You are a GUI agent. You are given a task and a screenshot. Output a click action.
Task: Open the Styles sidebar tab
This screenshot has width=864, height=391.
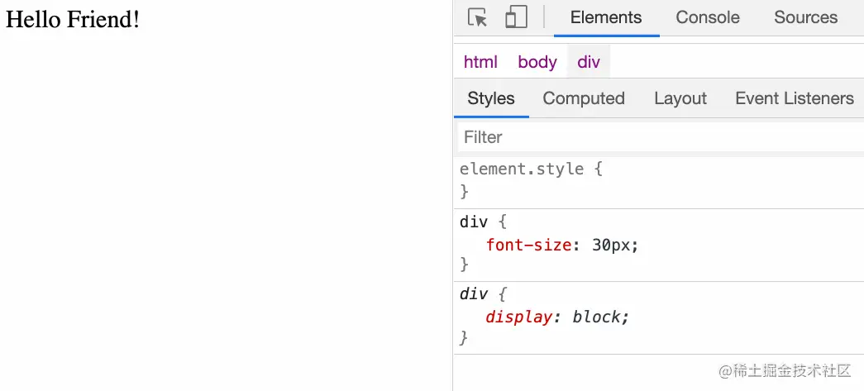(x=491, y=98)
